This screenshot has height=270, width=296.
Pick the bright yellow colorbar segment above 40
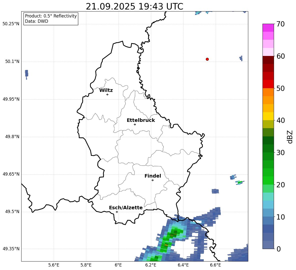(268, 116)
